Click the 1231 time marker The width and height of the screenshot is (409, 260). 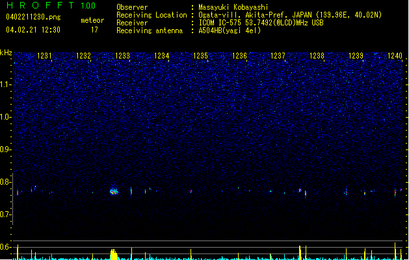click(44, 55)
